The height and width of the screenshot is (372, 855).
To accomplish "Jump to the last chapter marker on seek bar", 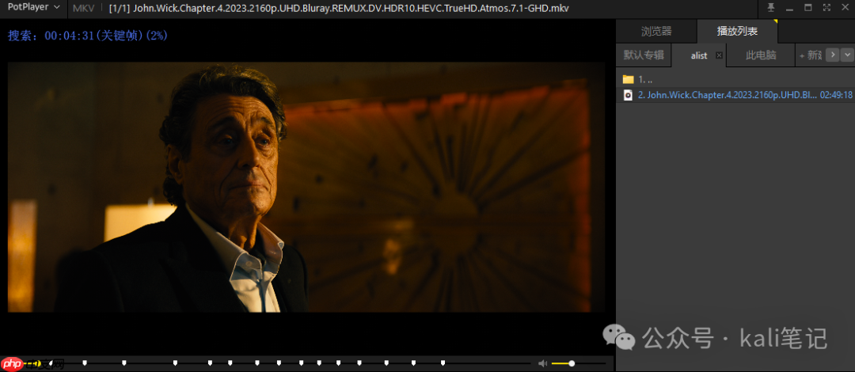I will tap(443, 363).
